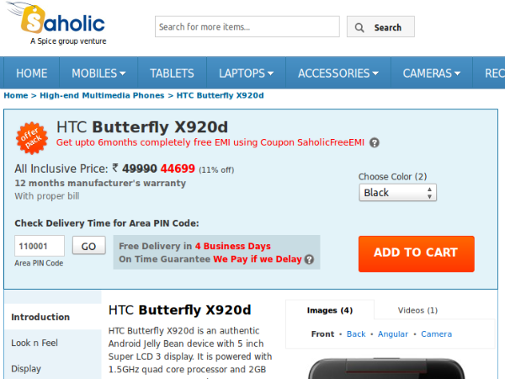Expand the Laptops menu
The image size is (505, 379).
(247, 73)
